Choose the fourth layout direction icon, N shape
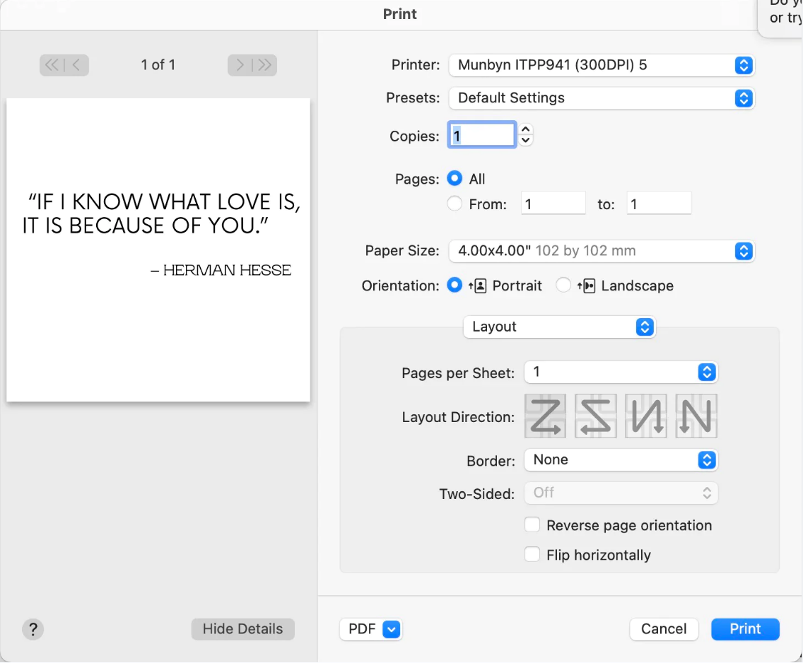Image resolution: width=803 pixels, height=663 pixels. tap(696, 416)
